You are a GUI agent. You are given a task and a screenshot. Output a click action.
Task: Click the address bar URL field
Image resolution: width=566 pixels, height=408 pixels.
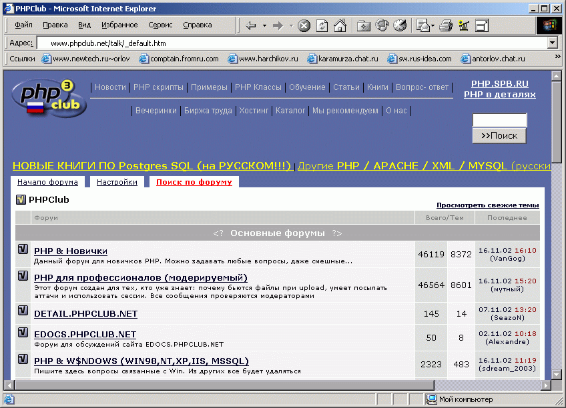292,43
